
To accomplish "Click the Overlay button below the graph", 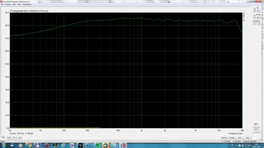I will (x=232, y=137).
